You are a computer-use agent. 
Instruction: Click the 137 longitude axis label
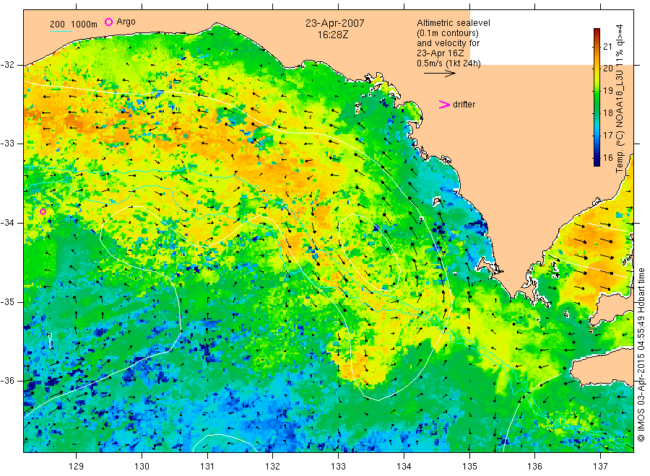pos(600,467)
